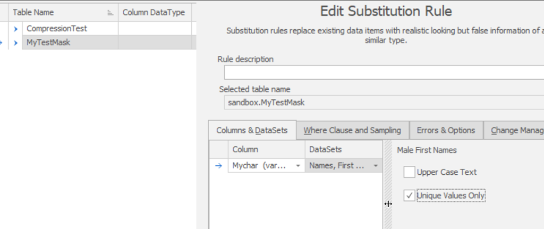Image resolution: width=544 pixels, height=229 pixels.
Task: Go to the Errors & Options tab
Action: click(446, 130)
